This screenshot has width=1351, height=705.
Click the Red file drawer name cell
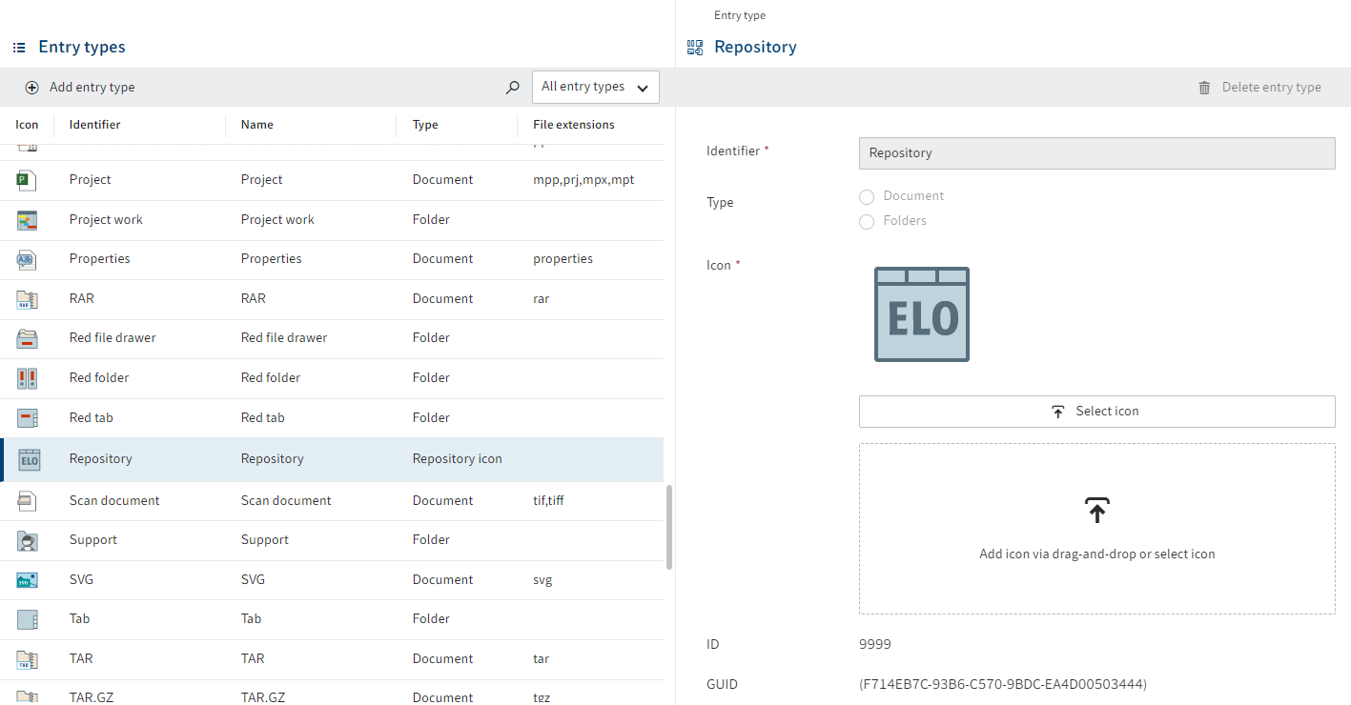(284, 338)
